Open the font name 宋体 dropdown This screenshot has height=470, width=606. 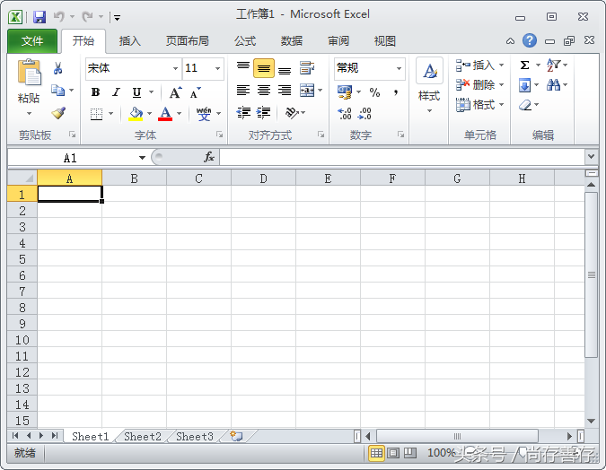tap(175, 68)
